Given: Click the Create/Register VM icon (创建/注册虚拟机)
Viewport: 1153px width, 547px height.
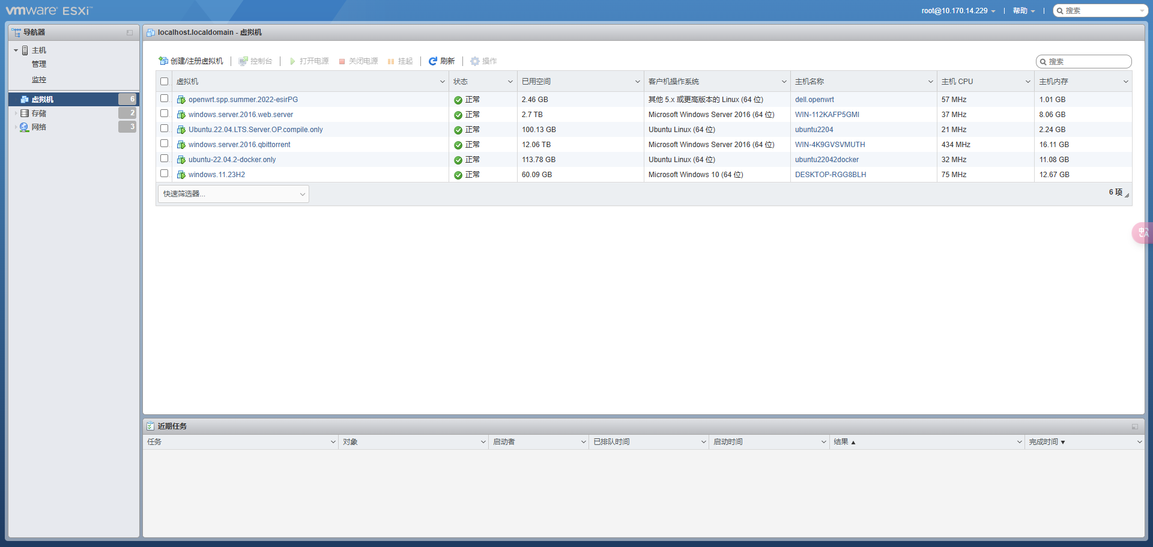Looking at the screenshot, I should click(163, 61).
